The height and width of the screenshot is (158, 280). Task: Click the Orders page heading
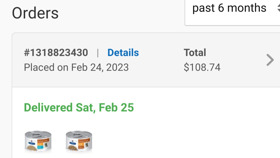click(x=35, y=13)
